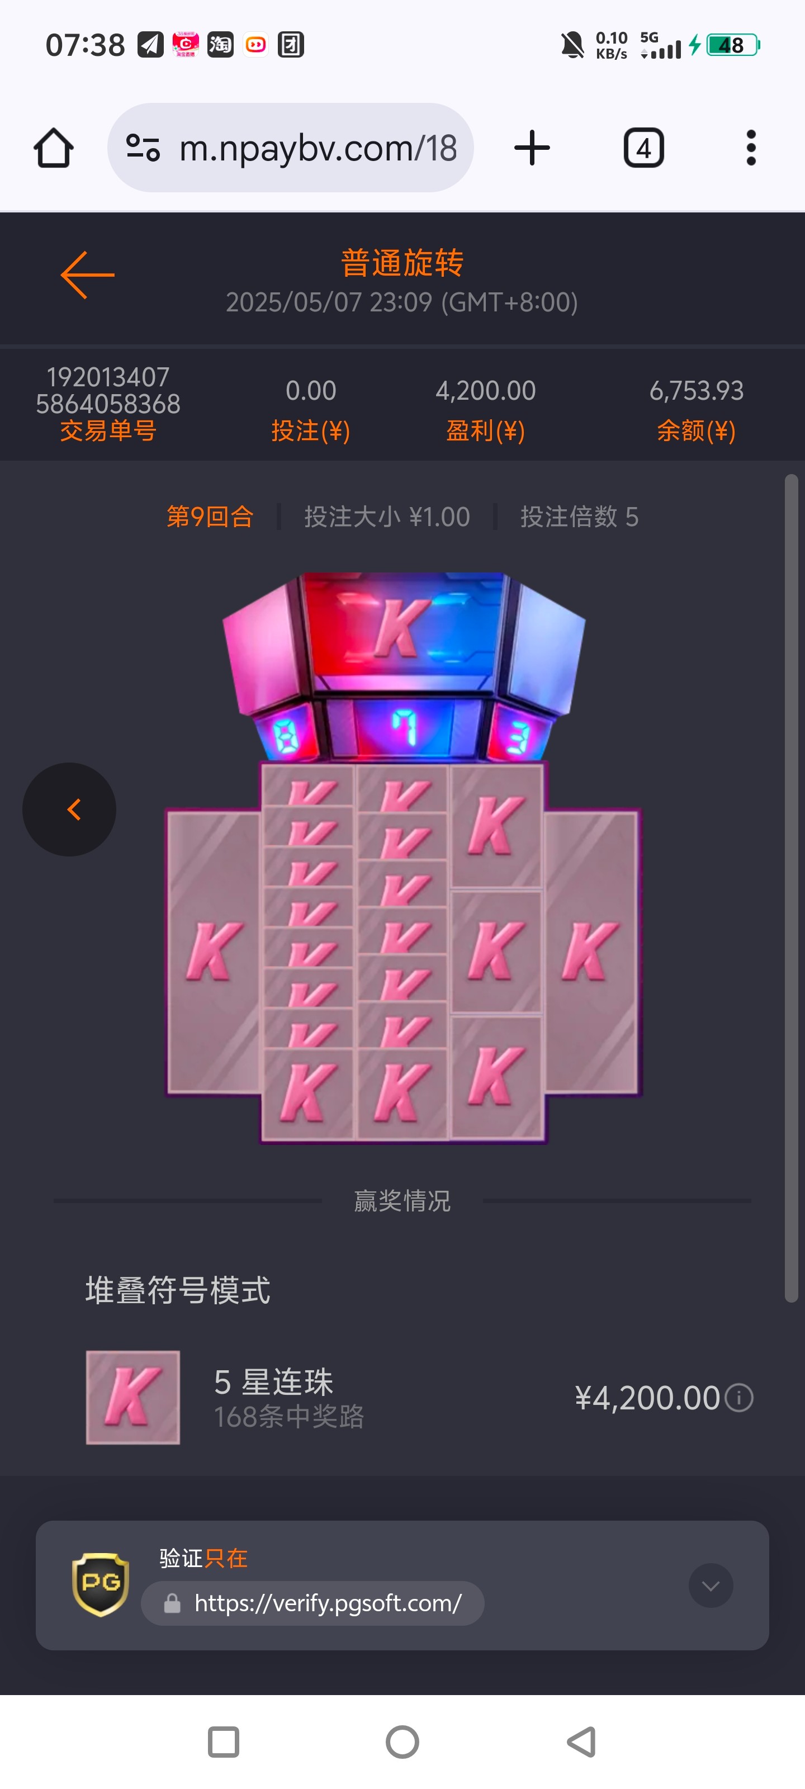Open the browser home icon

(54, 148)
